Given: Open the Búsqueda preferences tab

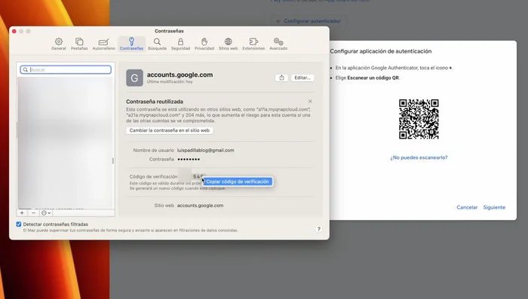Looking at the screenshot, I should pyautogui.click(x=157, y=44).
